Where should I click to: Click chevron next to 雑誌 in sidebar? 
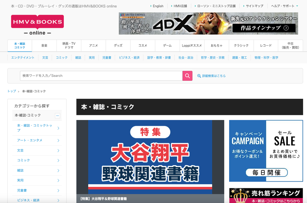click(58, 171)
